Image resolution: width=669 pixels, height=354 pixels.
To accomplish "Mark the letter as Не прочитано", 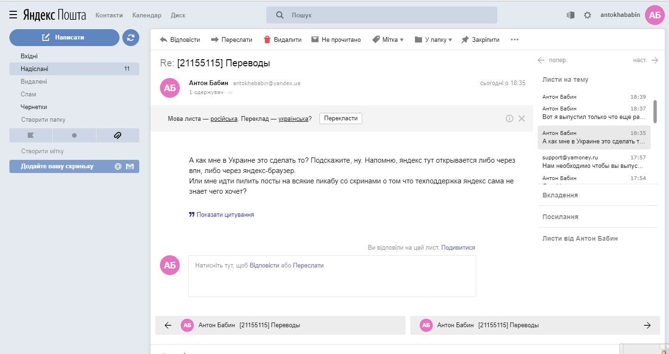I will coord(336,40).
